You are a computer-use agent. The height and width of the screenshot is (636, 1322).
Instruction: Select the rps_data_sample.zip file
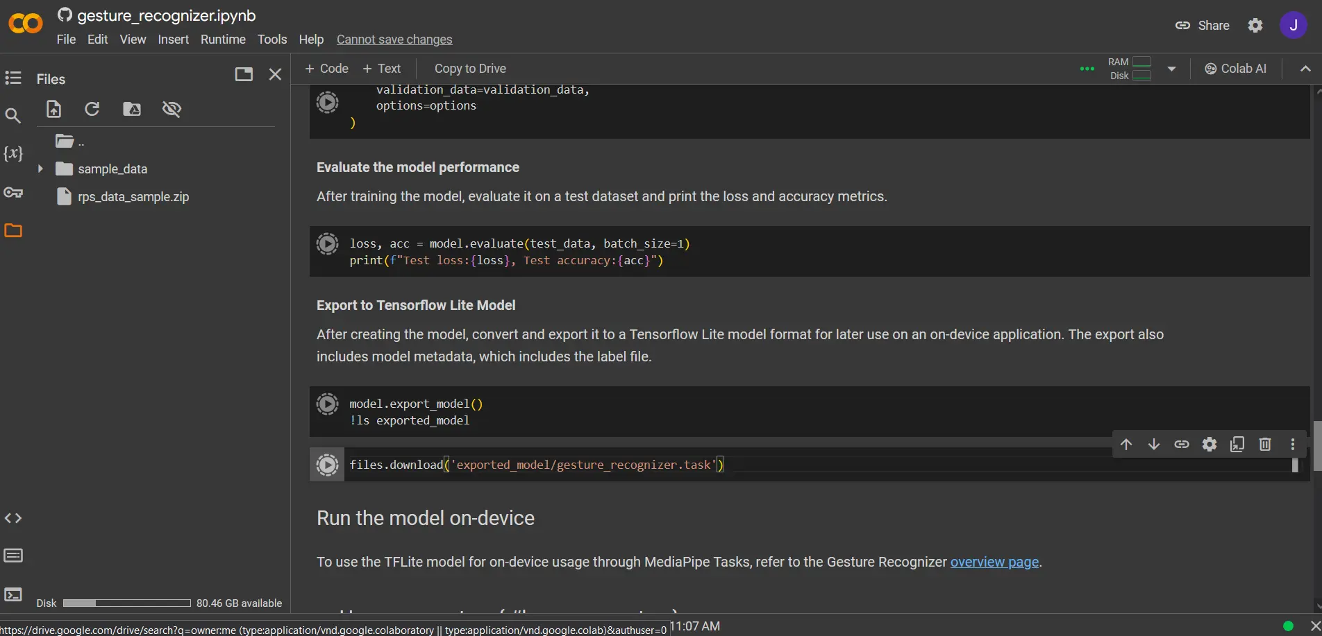coord(133,197)
